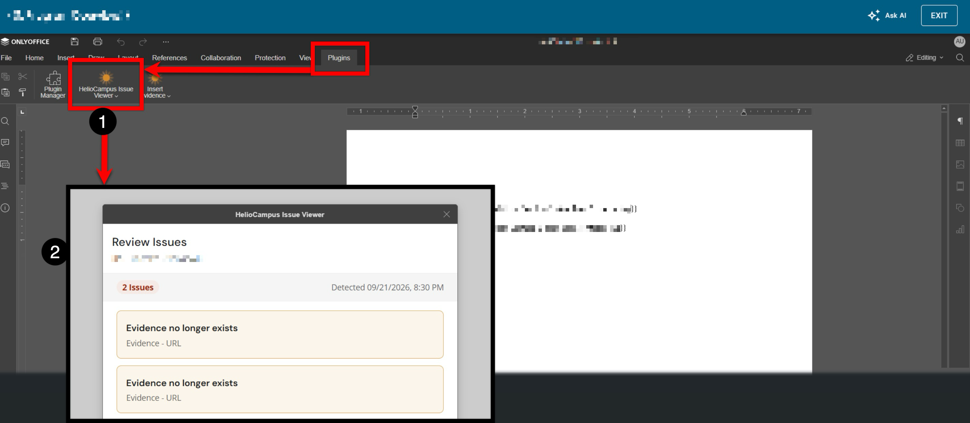This screenshot has height=423, width=970.
Task: Select the Plugins tab
Action: coord(339,58)
